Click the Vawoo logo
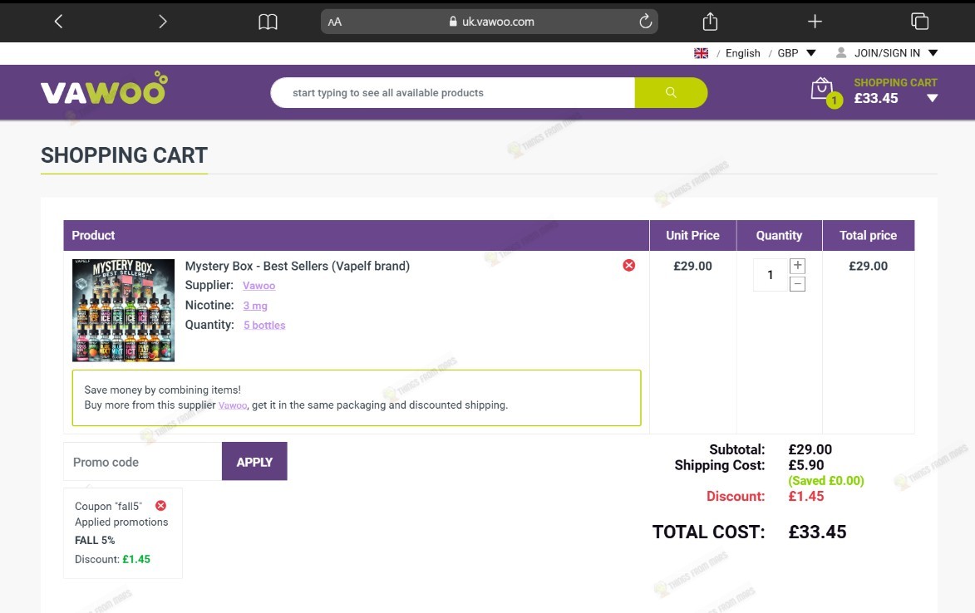The width and height of the screenshot is (975, 613). [105, 89]
